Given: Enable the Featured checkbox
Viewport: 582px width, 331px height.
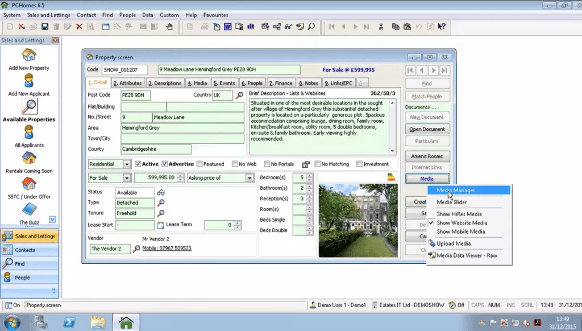Looking at the screenshot, I should pyautogui.click(x=199, y=164).
